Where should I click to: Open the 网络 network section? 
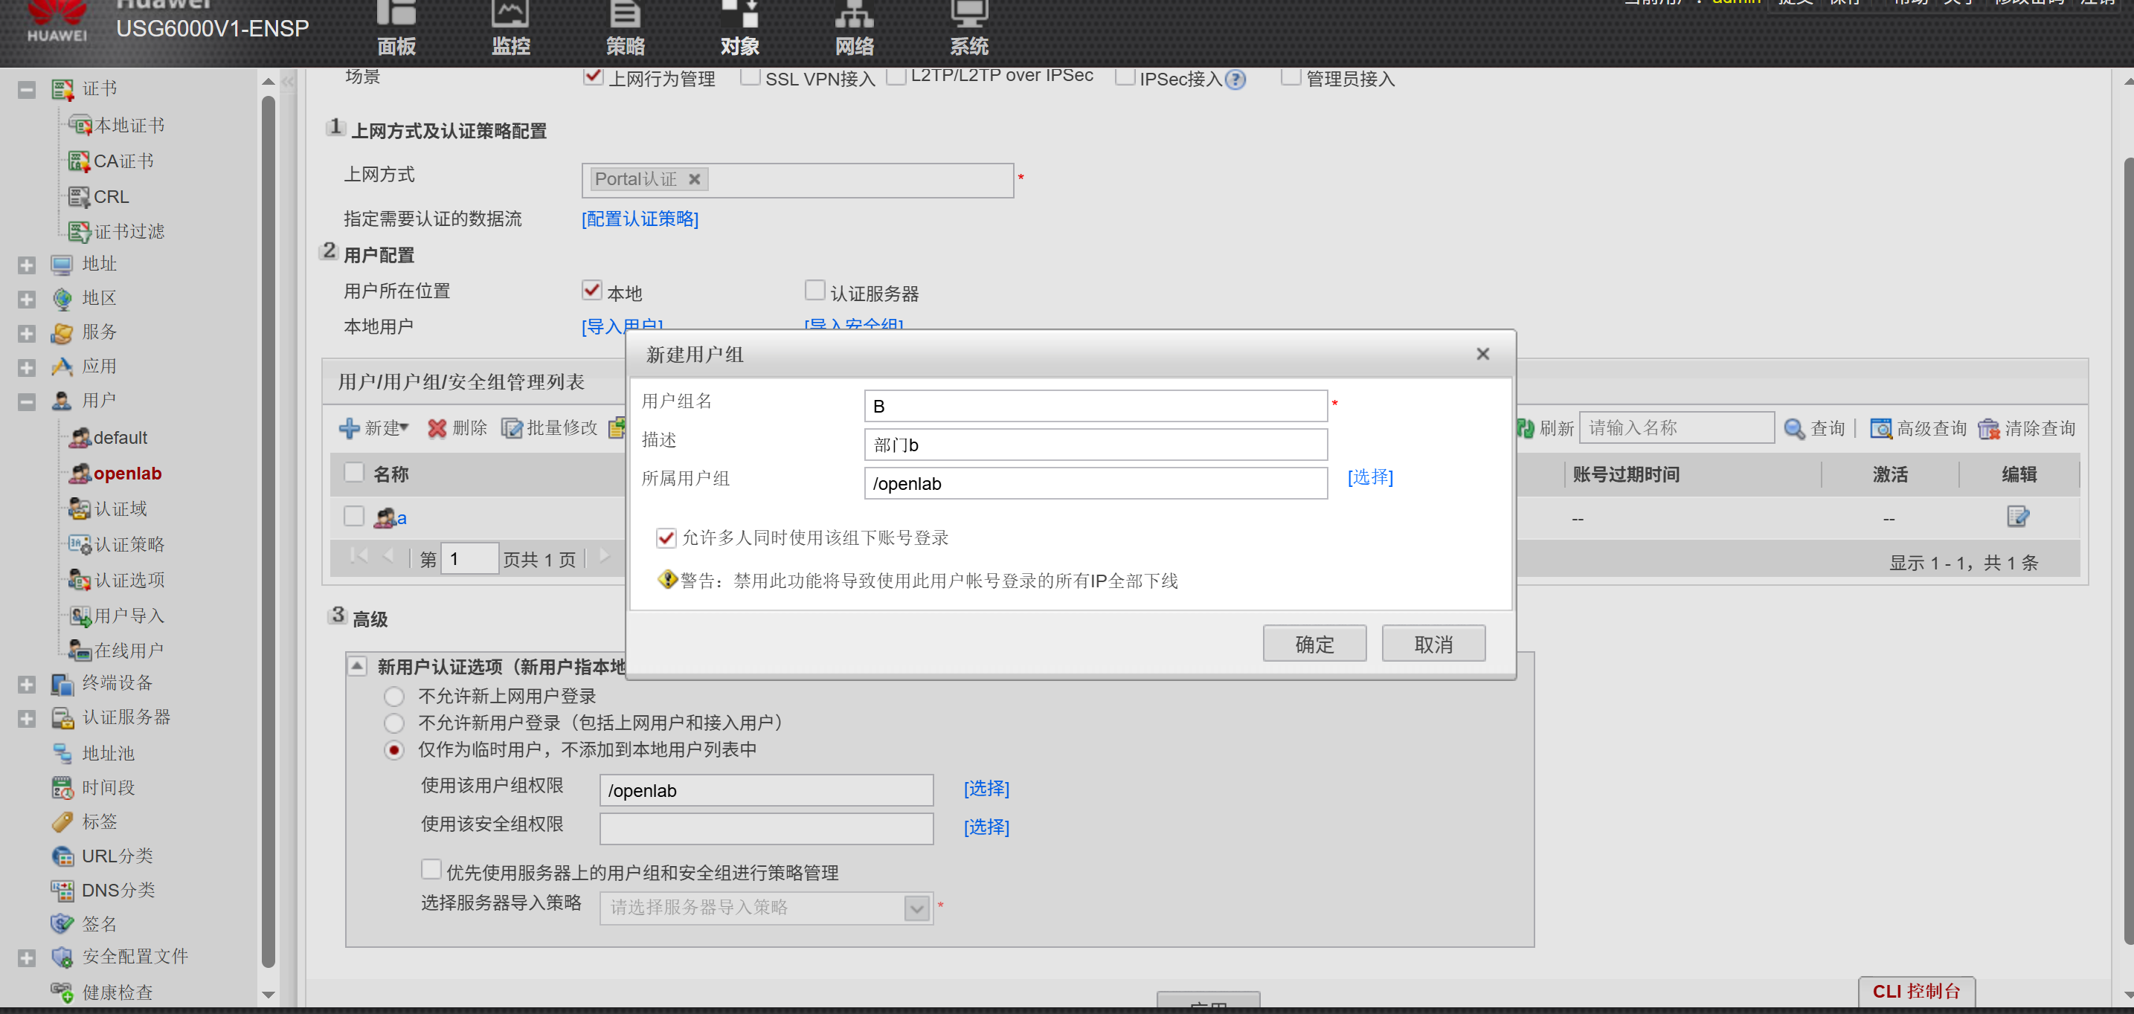pos(853,29)
